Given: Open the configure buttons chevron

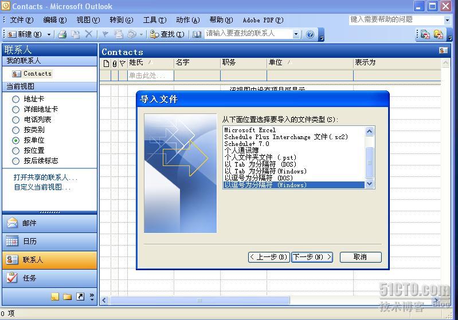Looking at the screenshot, I should [92, 297].
